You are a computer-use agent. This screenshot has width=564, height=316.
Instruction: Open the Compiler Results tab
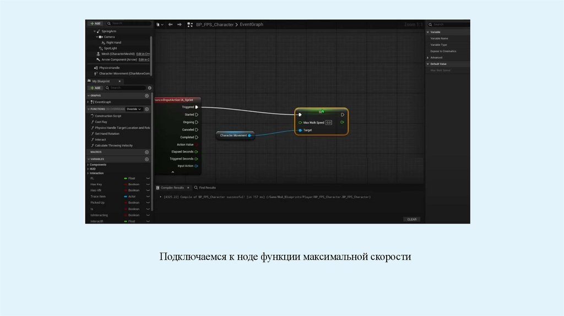(172, 188)
